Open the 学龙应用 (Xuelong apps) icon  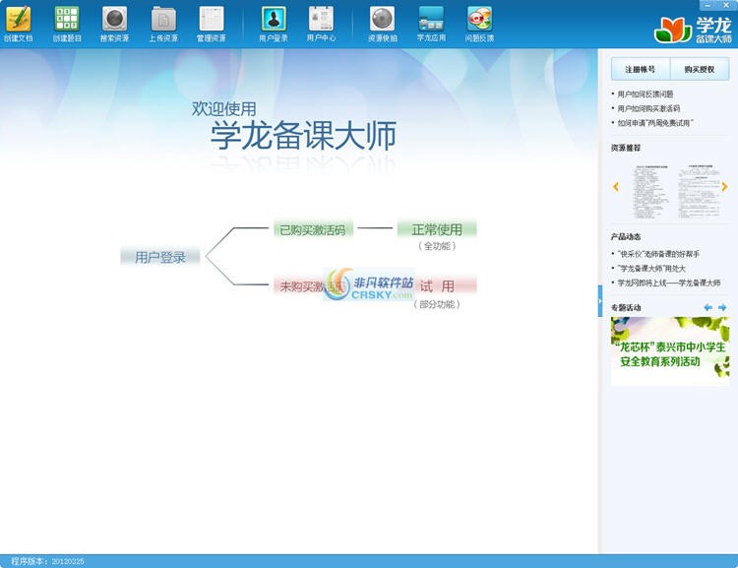click(431, 24)
